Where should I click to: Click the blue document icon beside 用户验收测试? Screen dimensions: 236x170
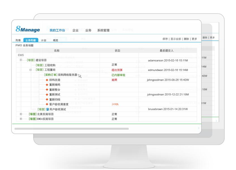pyautogui.click(x=48, y=109)
